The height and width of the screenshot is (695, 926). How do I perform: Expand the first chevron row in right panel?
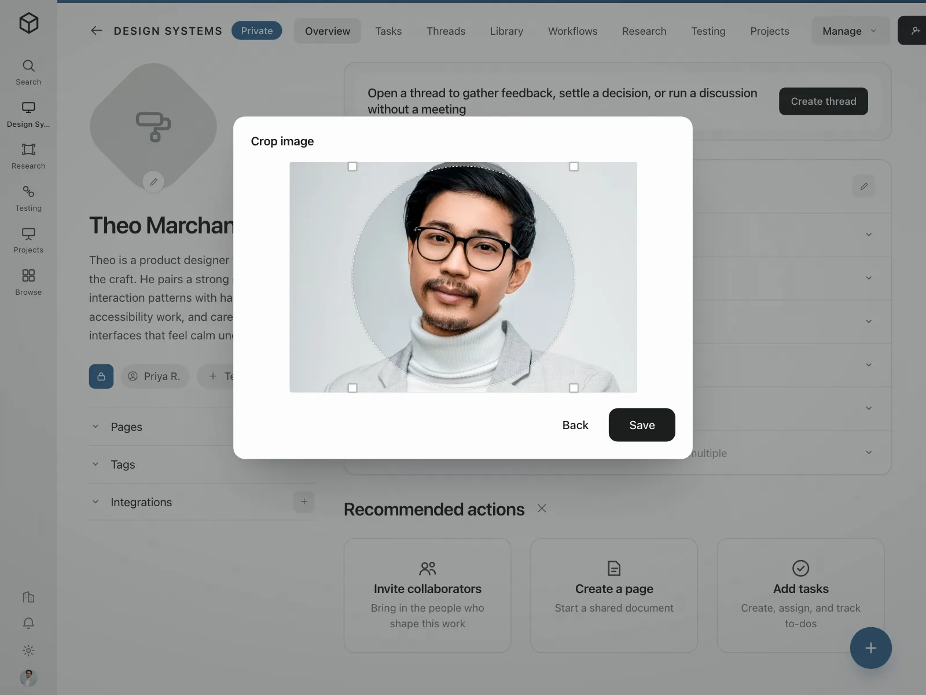[x=869, y=235]
